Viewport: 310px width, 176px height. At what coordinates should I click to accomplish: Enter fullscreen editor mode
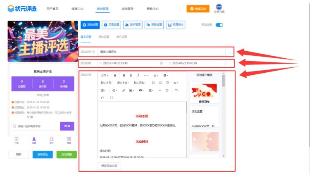coord(111,98)
